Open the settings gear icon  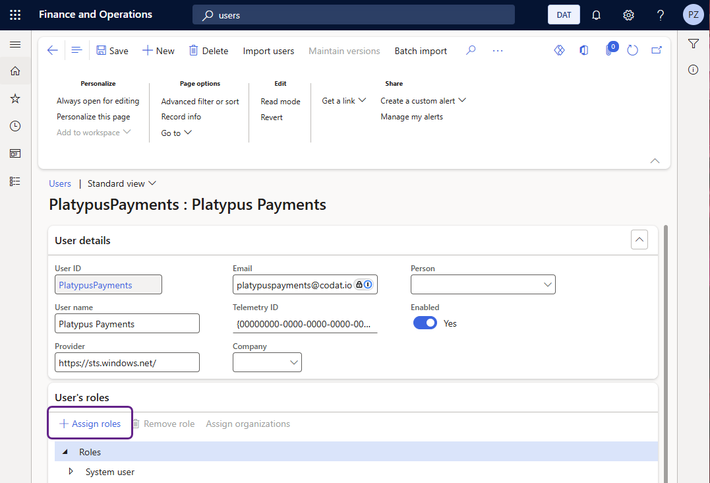coord(628,15)
